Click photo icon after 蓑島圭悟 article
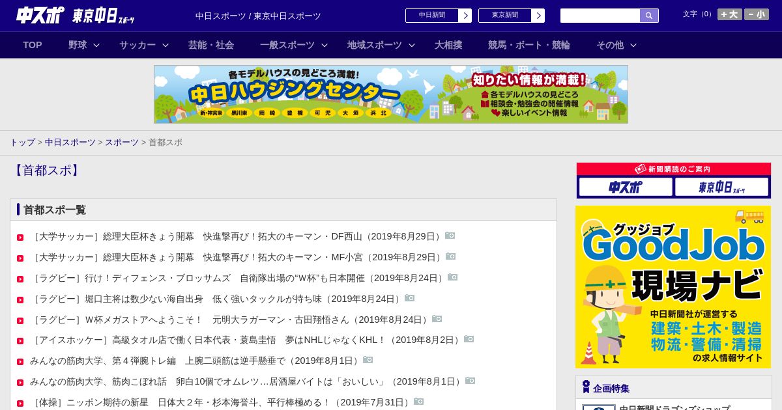The width and height of the screenshot is (782, 410). [469, 339]
